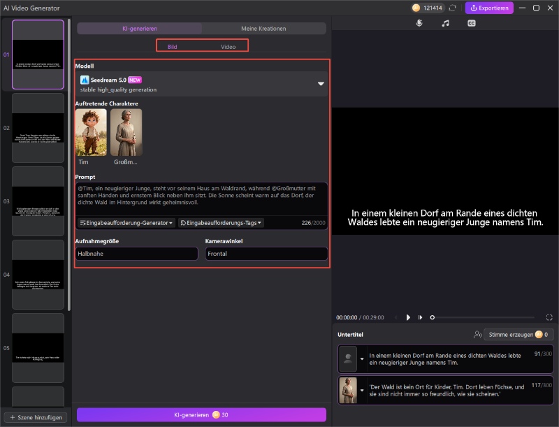Switch to Bild generation mode
This screenshot has width=559, height=427.
coord(172,47)
